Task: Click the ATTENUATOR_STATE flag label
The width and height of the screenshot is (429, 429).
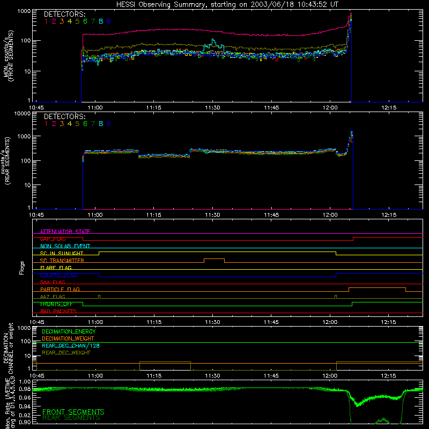Action: (x=65, y=232)
